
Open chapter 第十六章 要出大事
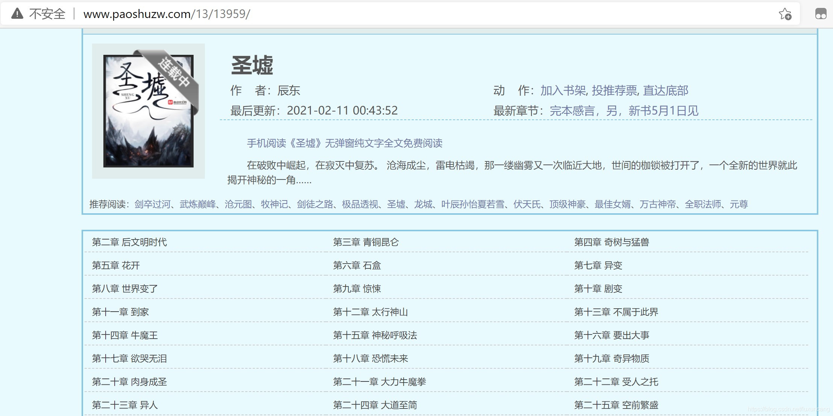[612, 335]
